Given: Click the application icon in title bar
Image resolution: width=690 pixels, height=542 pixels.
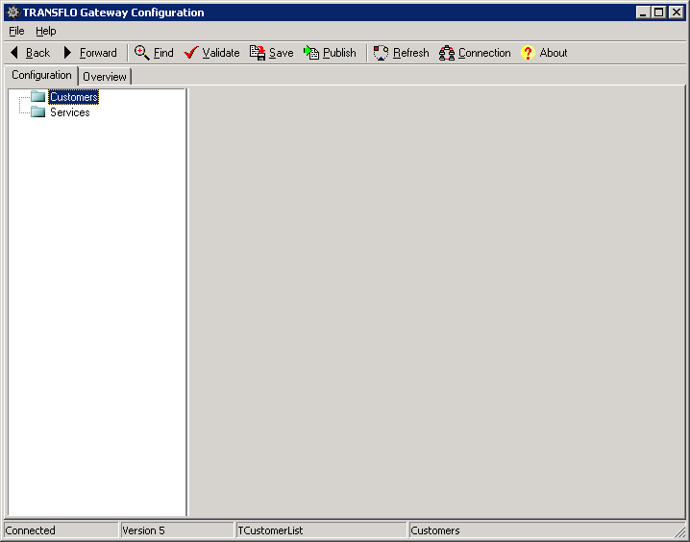Looking at the screenshot, I should tap(12, 12).
